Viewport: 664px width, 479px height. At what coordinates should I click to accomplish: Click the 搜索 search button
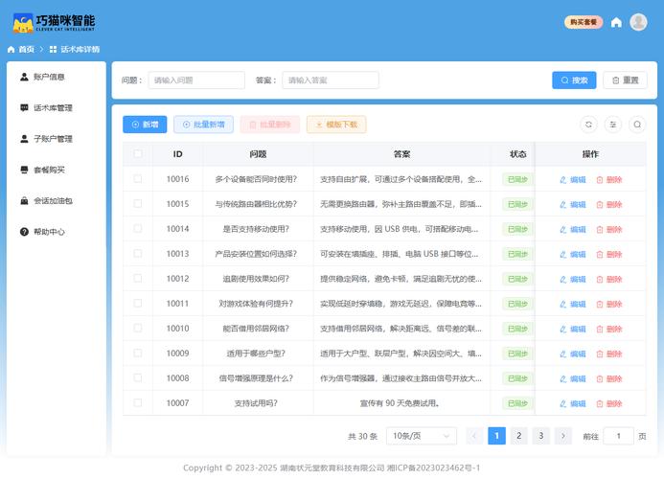click(574, 80)
